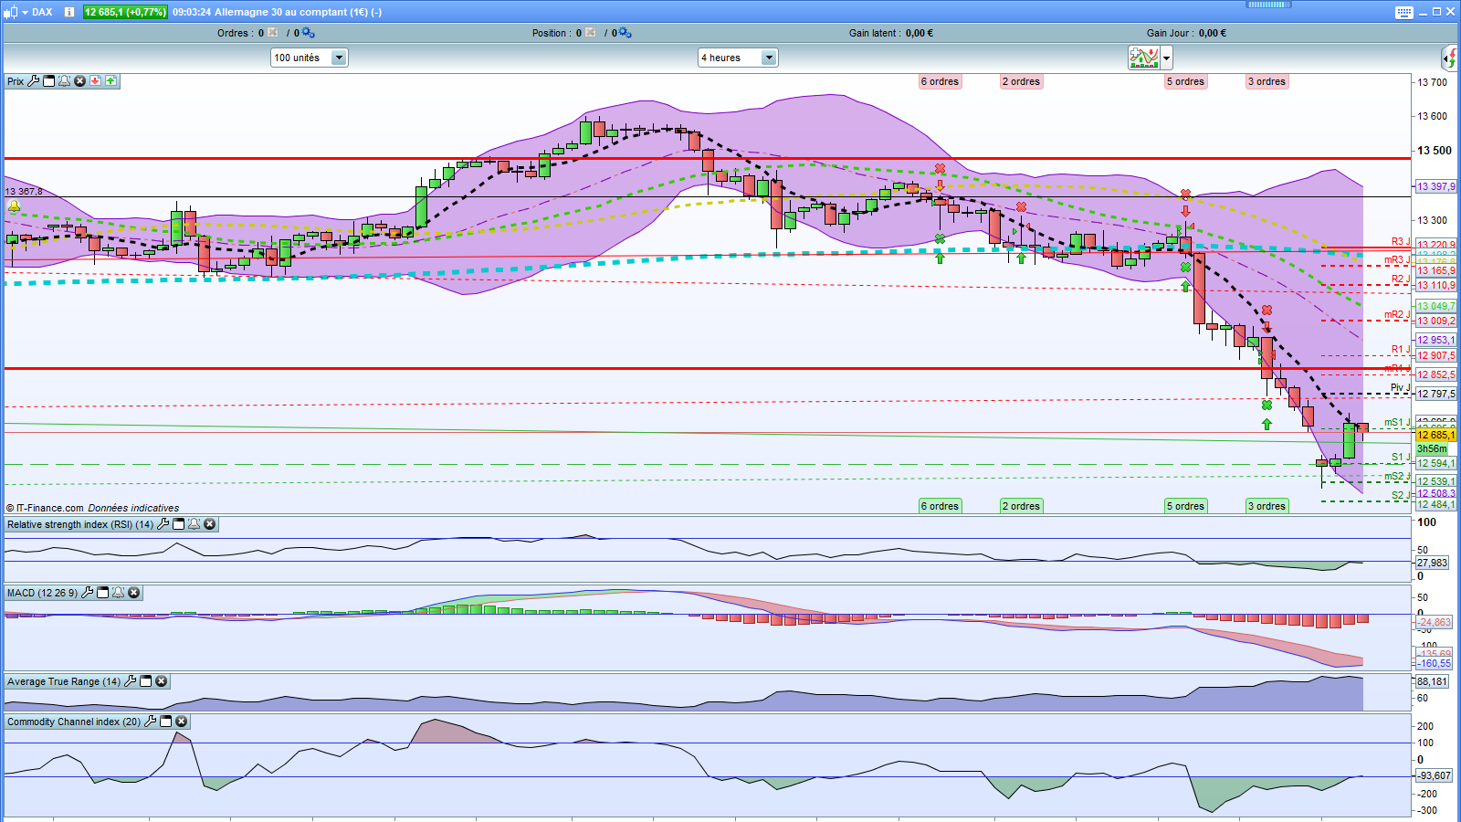This screenshot has width=1461, height=822.
Task: Click the Gain Jour value
Action: (x=1213, y=33)
